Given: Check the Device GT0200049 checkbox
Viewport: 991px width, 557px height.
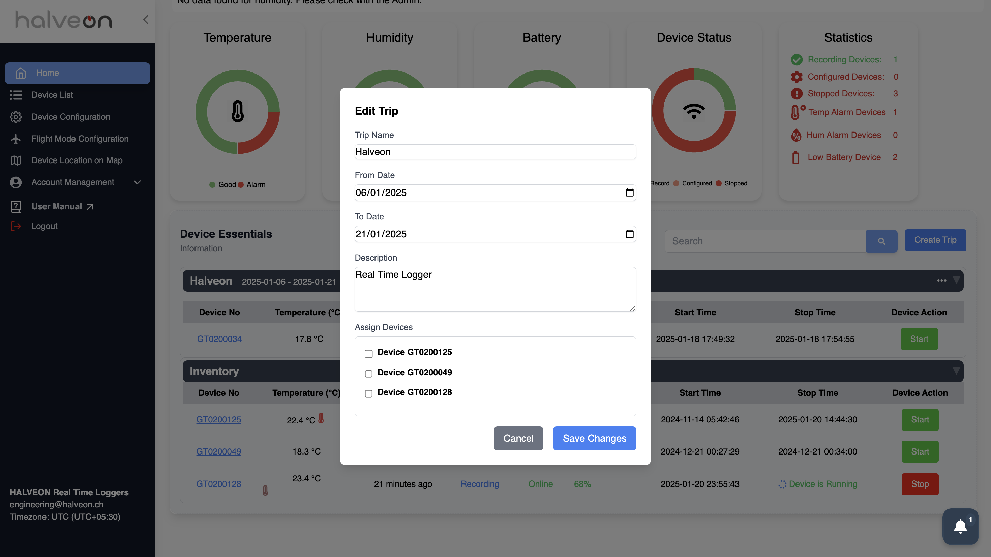Looking at the screenshot, I should (368, 373).
